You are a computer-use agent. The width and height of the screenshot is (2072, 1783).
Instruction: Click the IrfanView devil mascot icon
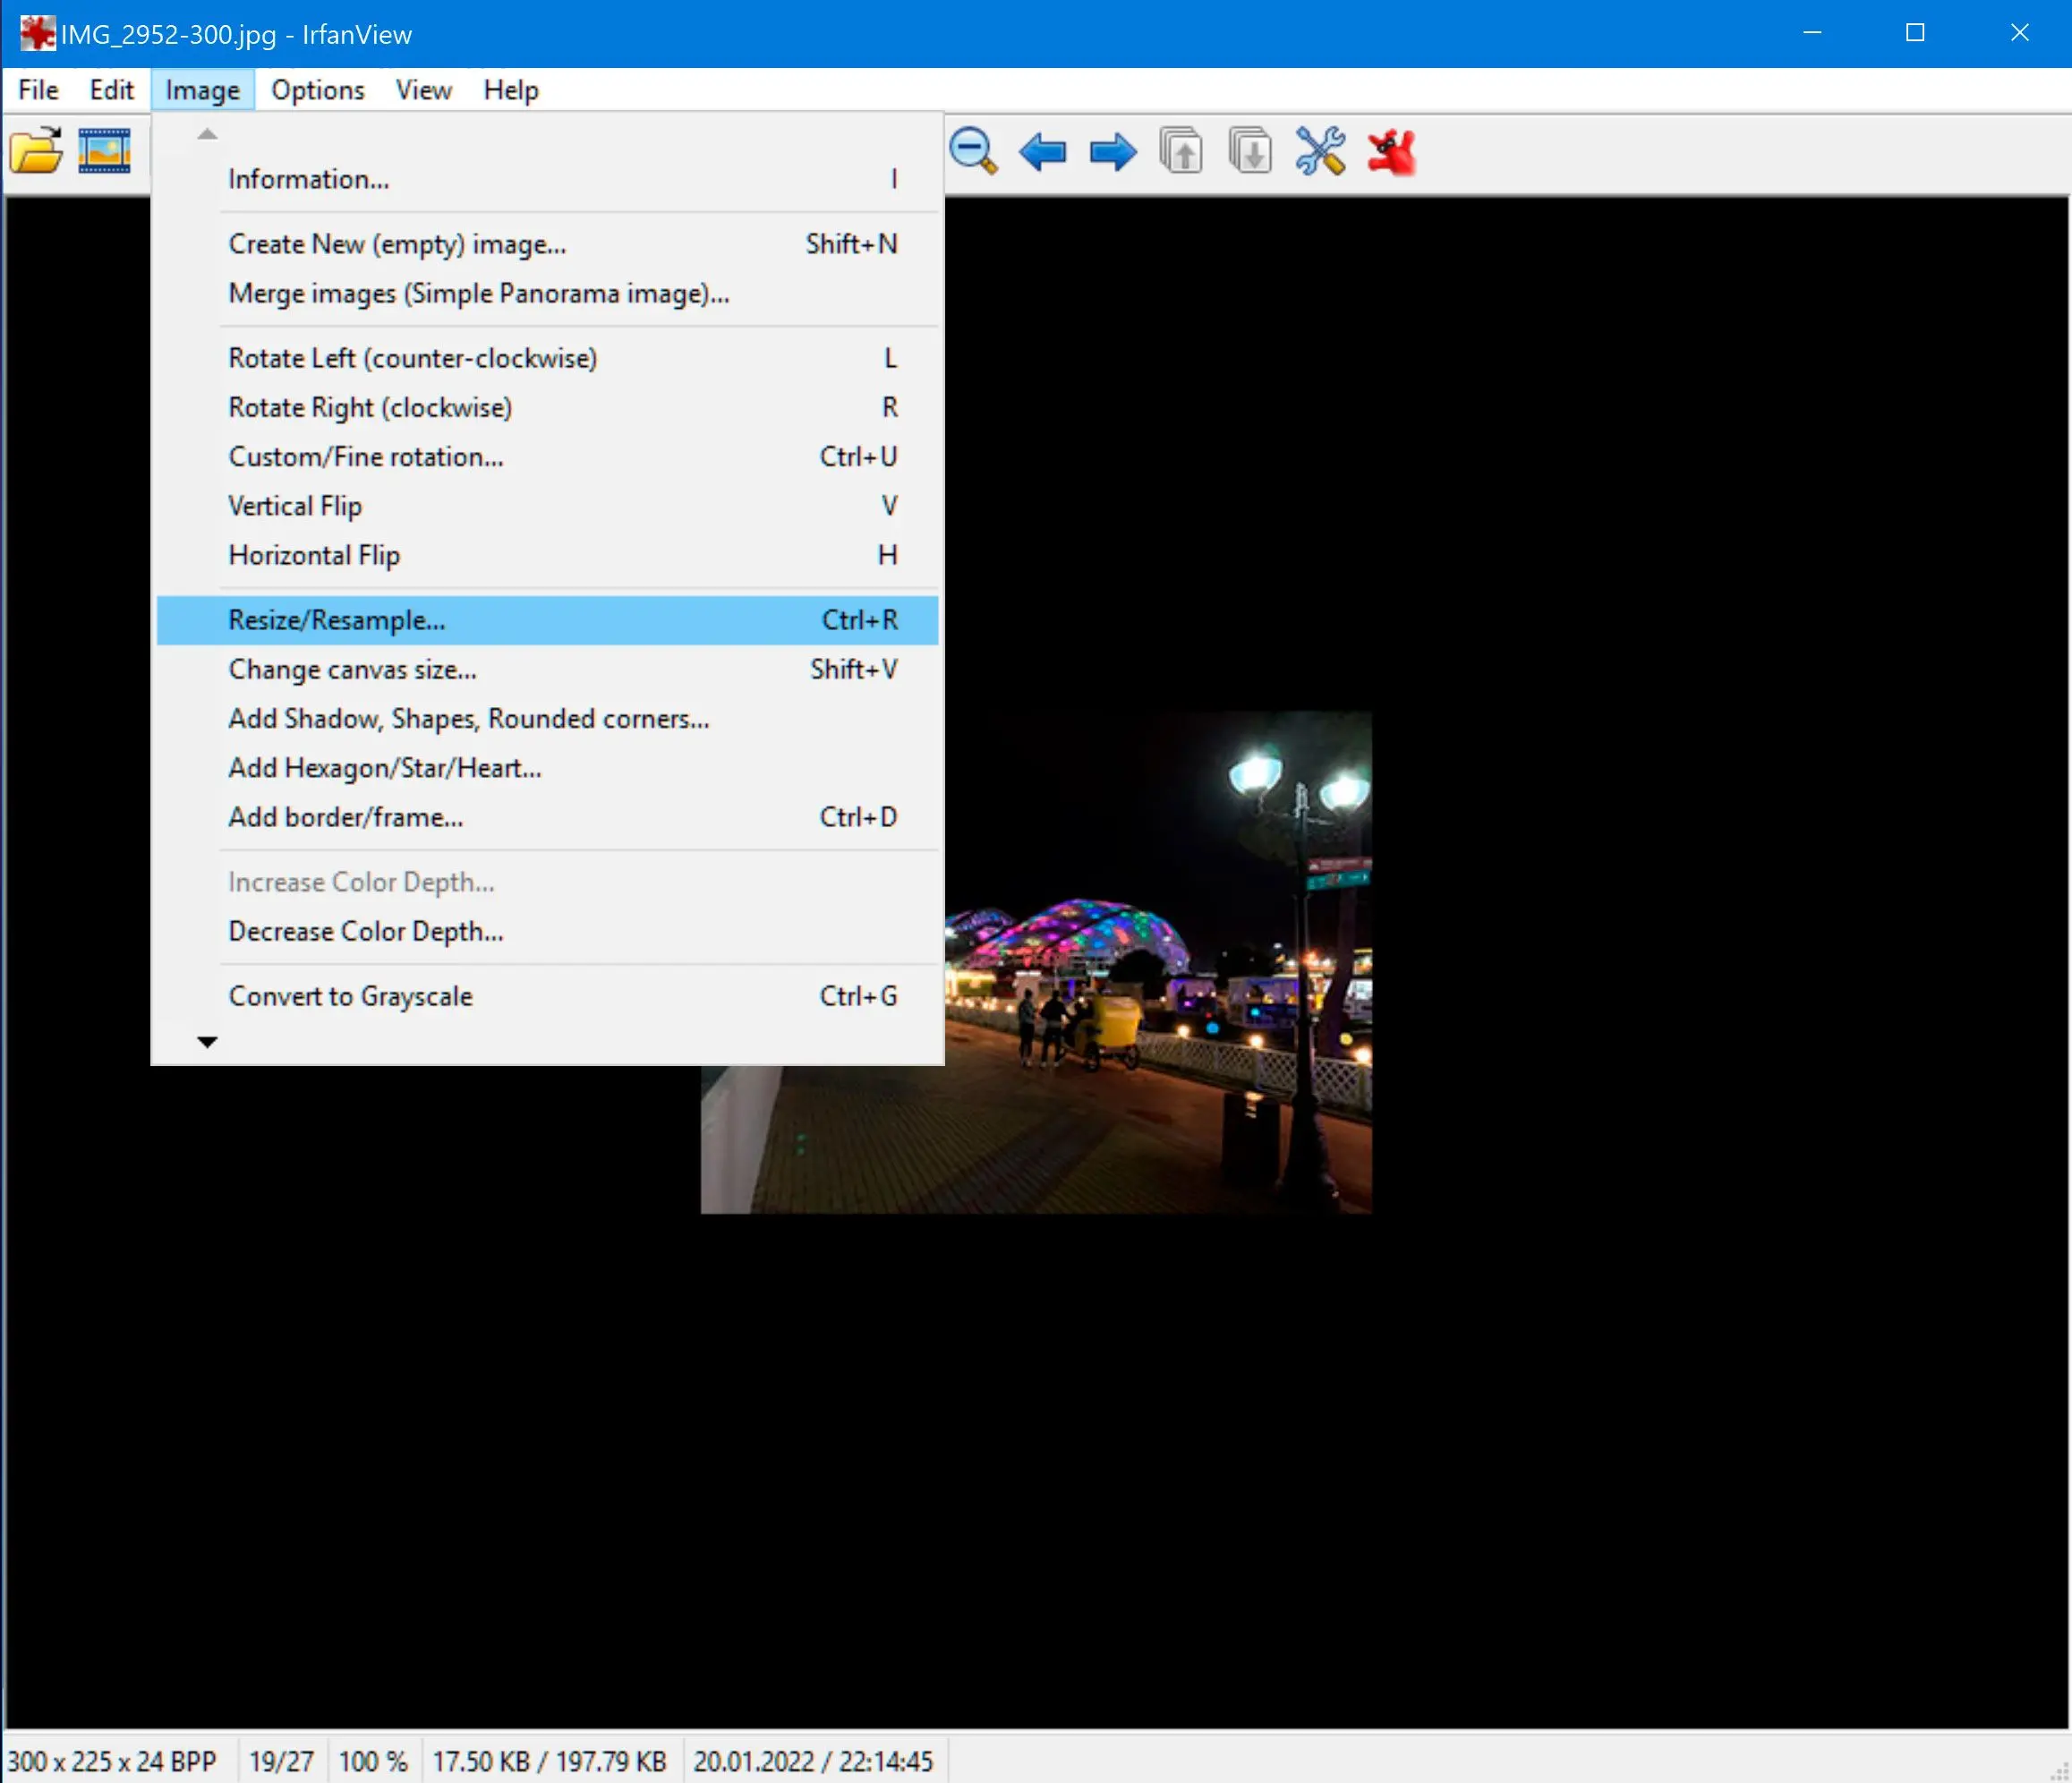[1394, 151]
